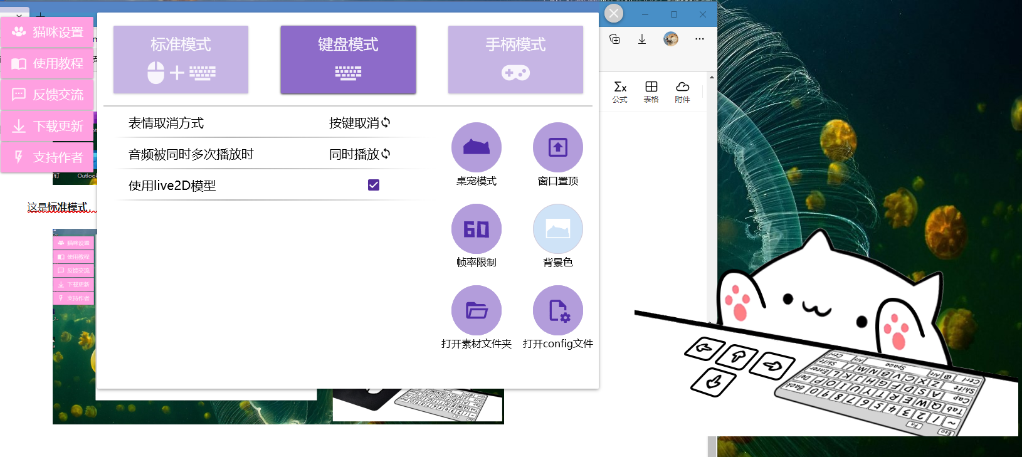Enable 桌宠模式 desktop pet mode

point(477,147)
